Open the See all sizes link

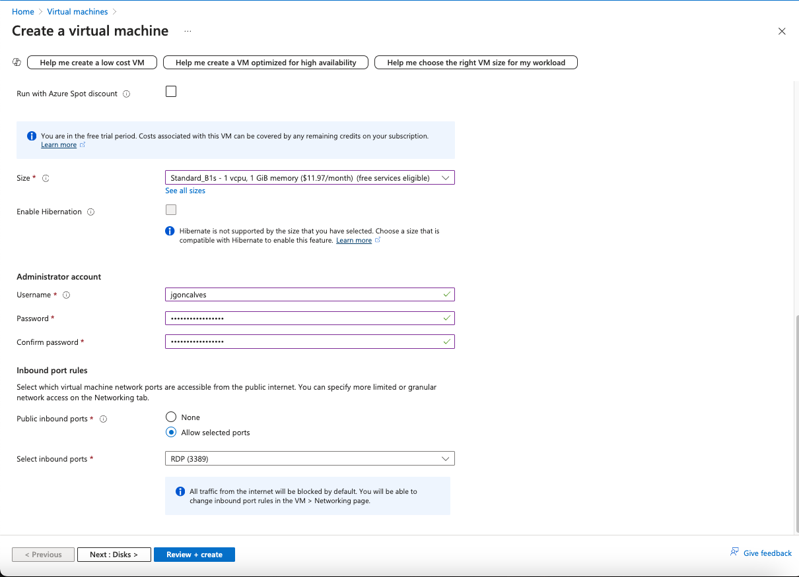point(185,191)
